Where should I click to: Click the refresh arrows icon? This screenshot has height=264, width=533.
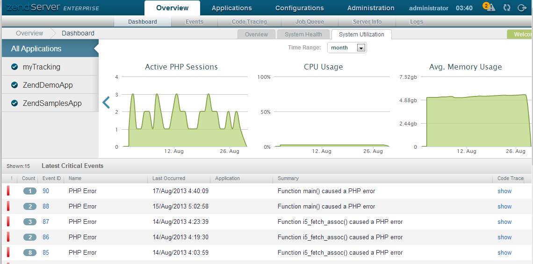(x=507, y=7)
